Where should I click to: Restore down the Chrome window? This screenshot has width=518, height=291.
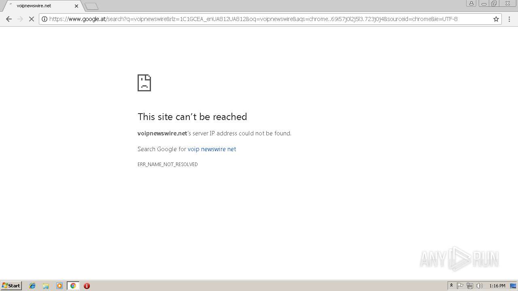(x=494, y=3)
